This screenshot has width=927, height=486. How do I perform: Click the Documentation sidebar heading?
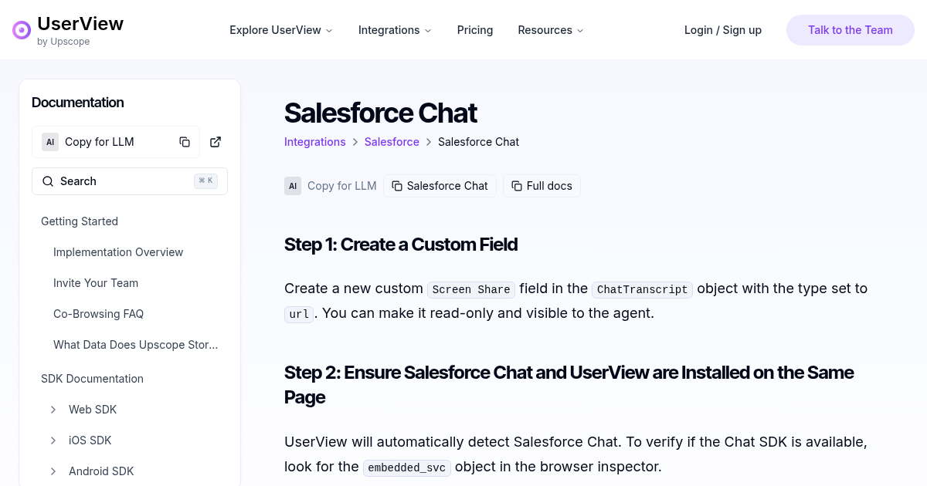click(77, 103)
